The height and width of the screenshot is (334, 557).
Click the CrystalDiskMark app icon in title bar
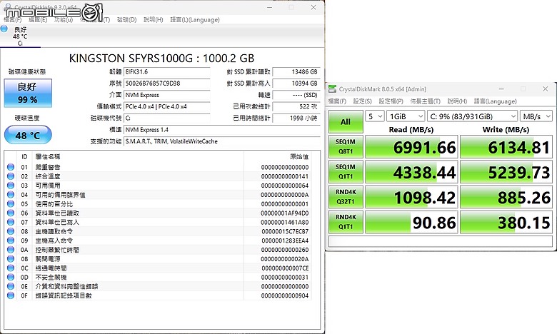pos(332,88)
